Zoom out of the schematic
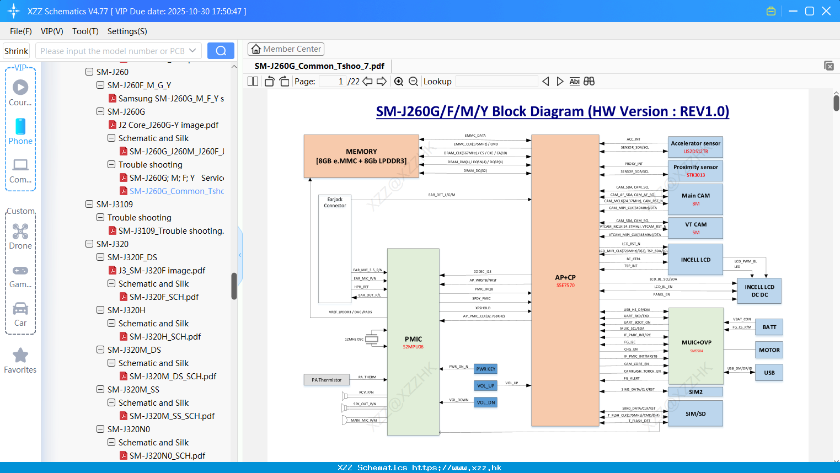 point(413,81)
